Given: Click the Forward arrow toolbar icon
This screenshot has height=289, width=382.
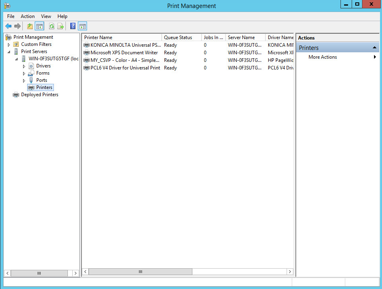Looking at the screenshot, I should 17,26.
